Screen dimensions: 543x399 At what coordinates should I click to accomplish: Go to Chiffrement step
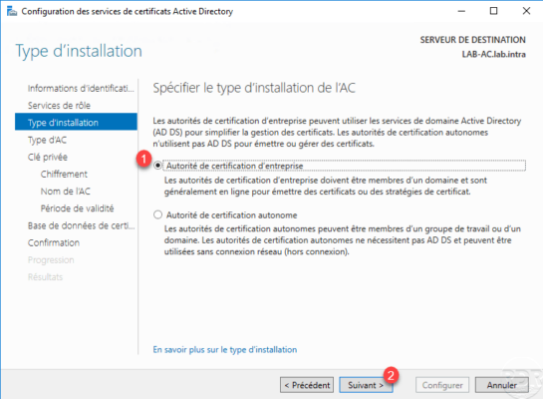(64, 174)
